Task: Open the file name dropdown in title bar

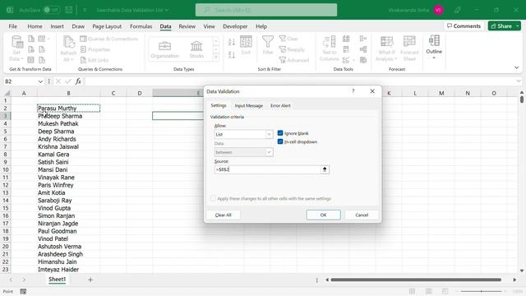Action: coord(167,10)
